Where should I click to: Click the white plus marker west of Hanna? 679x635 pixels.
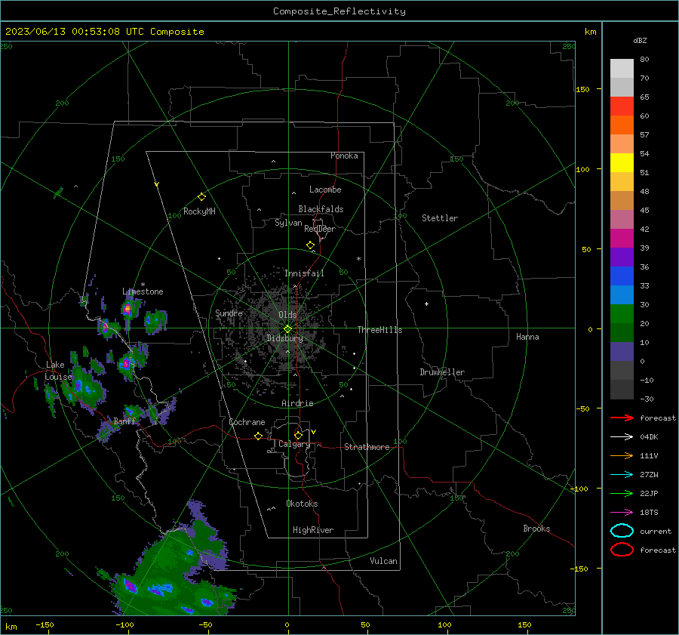click(426, 304)
